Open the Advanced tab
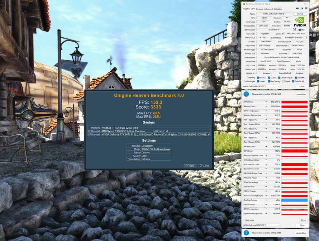The image size is (319, 241). click(x=268, y=9)
